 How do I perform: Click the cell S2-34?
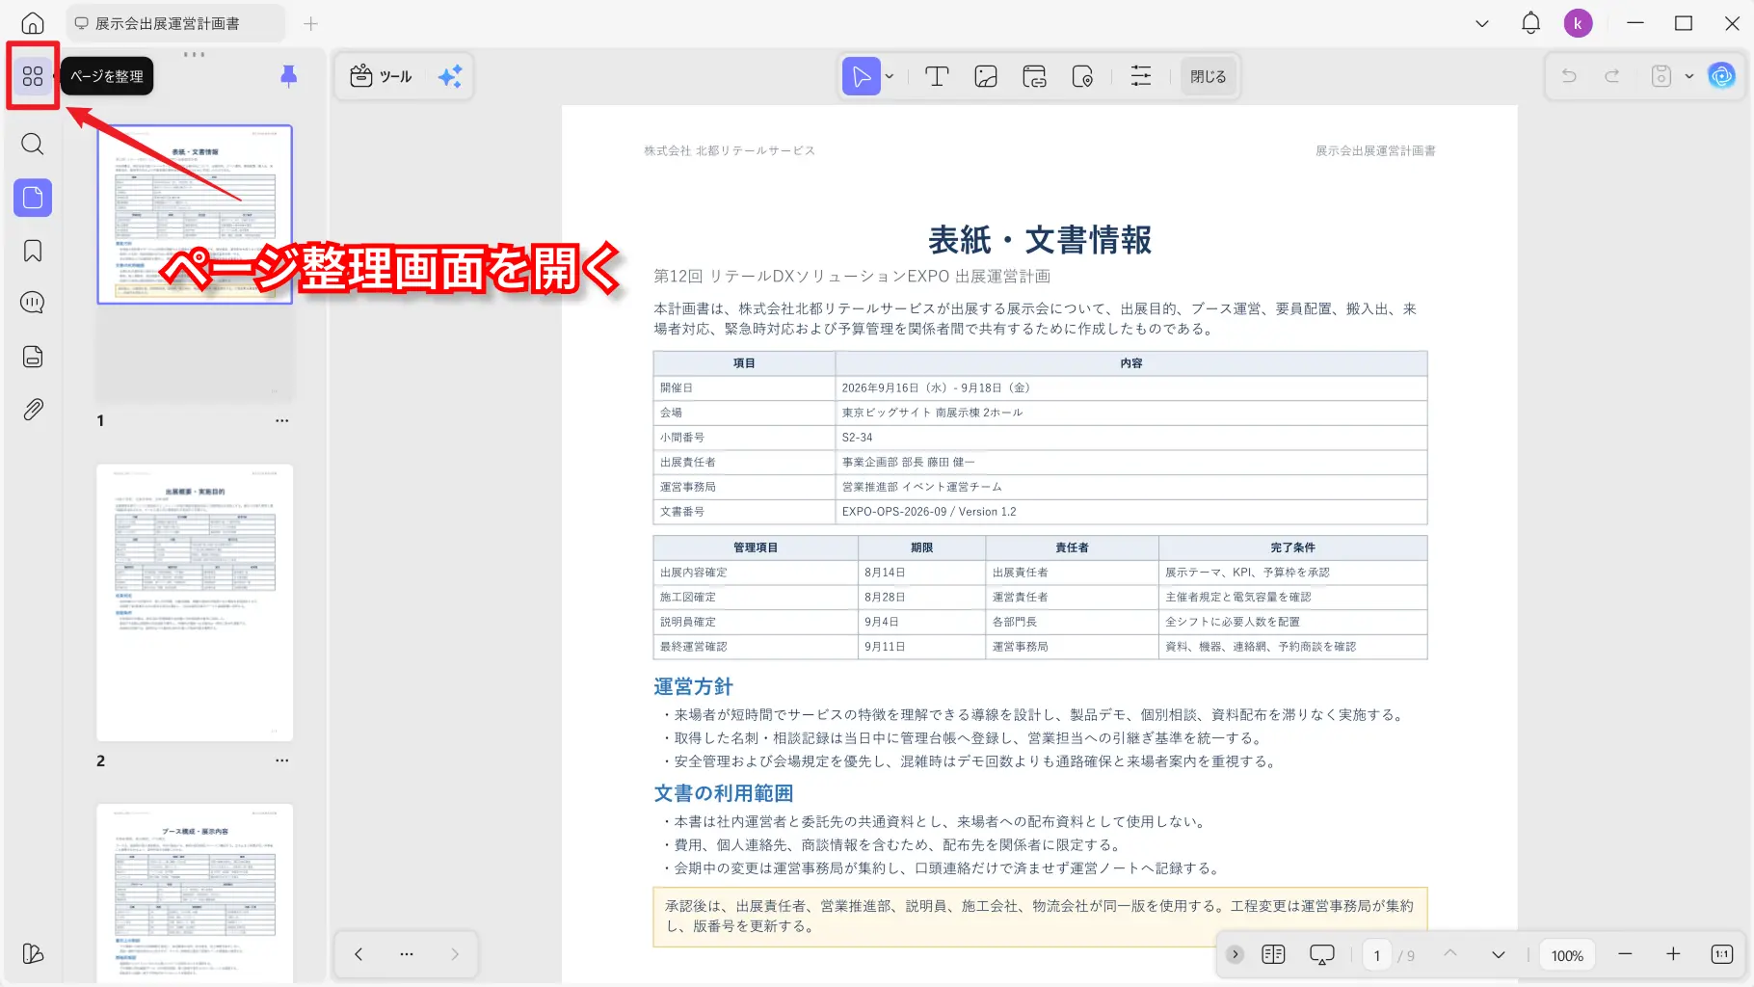point(1131,438)
